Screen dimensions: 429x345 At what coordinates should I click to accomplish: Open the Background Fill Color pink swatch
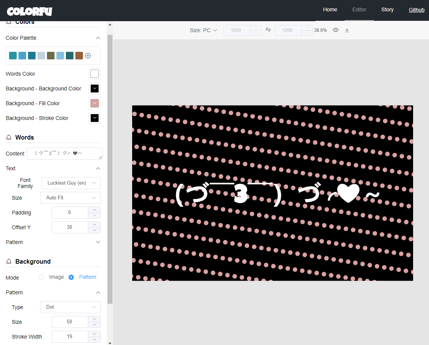point(95,103)
